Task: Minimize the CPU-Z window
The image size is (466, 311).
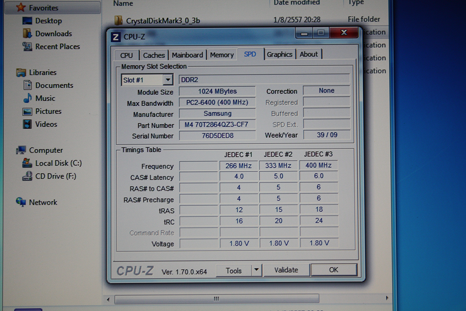Action: pyautogui.click(x=304, y=33)
